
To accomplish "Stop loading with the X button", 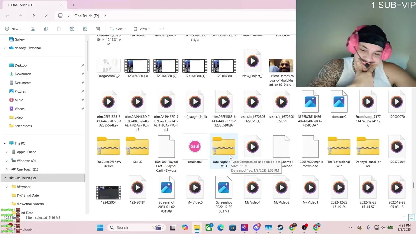I will click(46, 16).
